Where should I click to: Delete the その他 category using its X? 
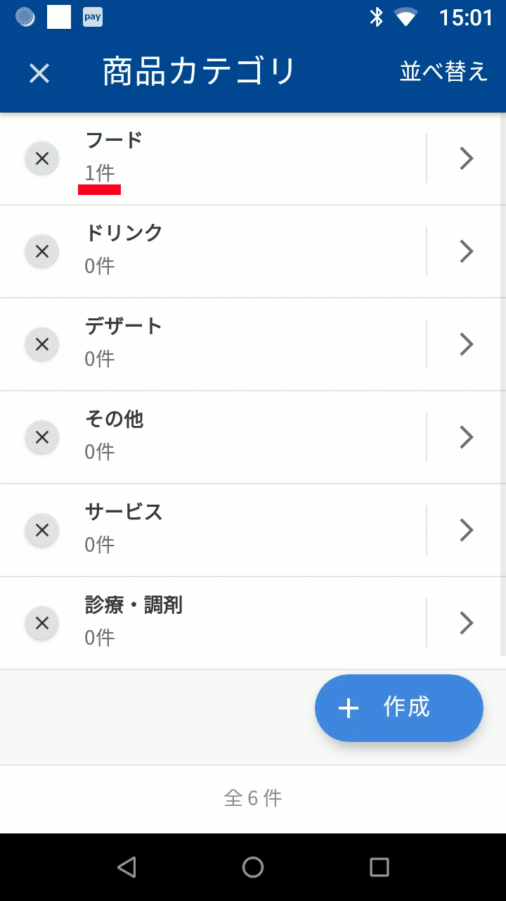tap(42, 437)
